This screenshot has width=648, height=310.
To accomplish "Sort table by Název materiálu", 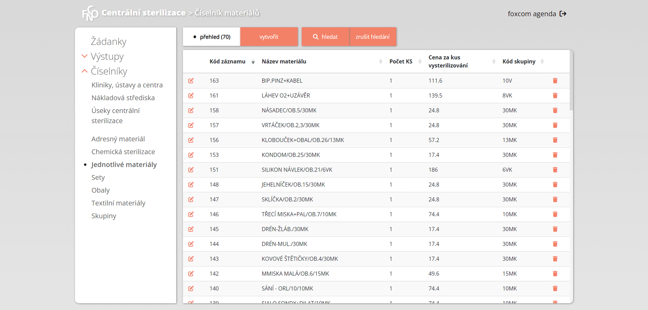I will [284, 61].
